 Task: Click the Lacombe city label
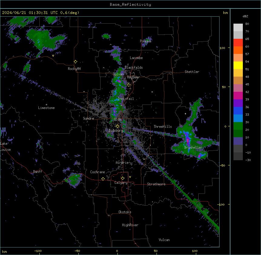[x=136, y=58]
